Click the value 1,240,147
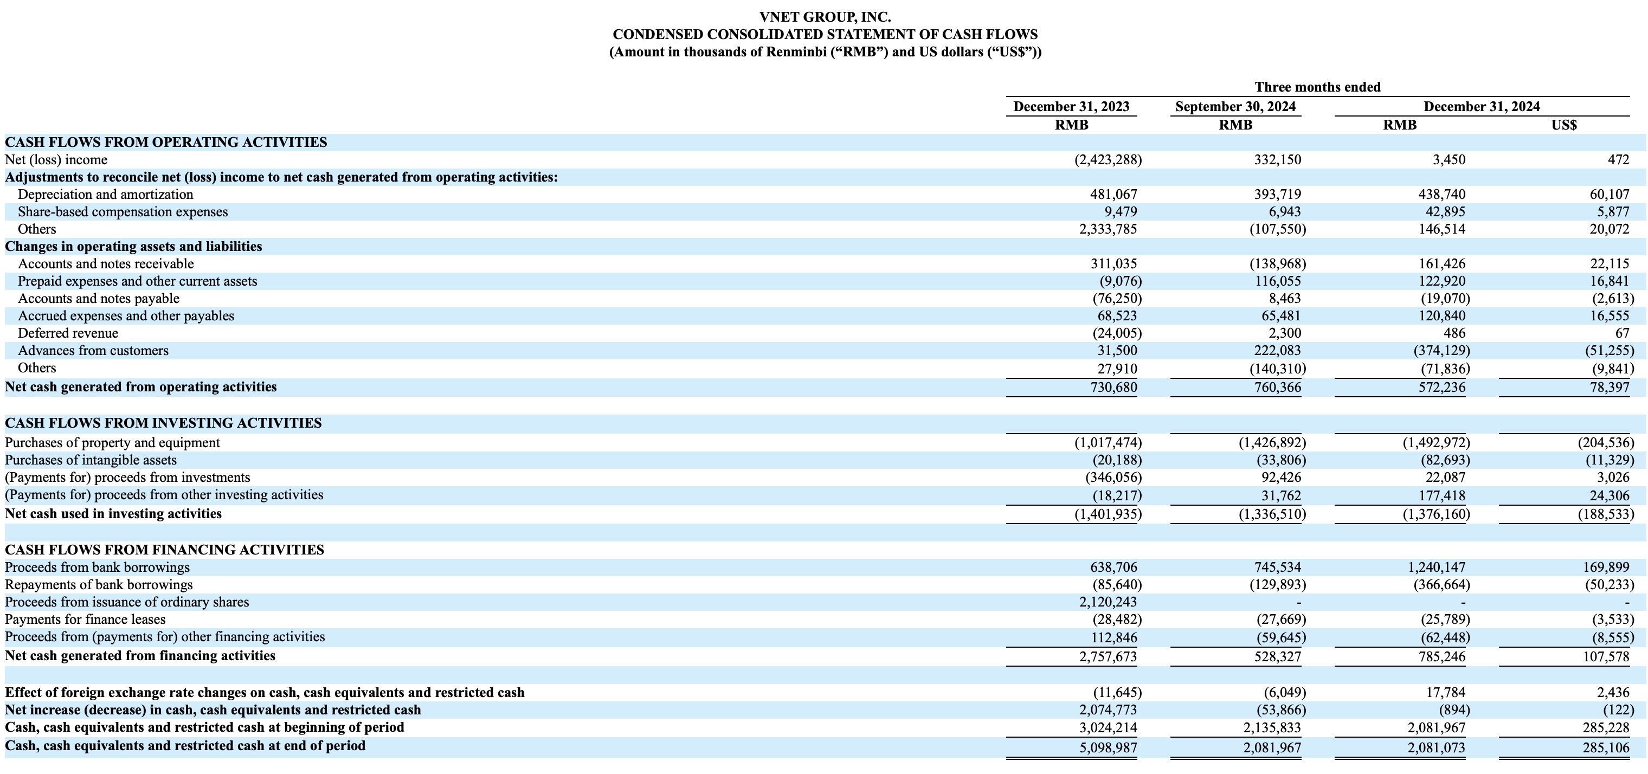 click(1436, 567)
